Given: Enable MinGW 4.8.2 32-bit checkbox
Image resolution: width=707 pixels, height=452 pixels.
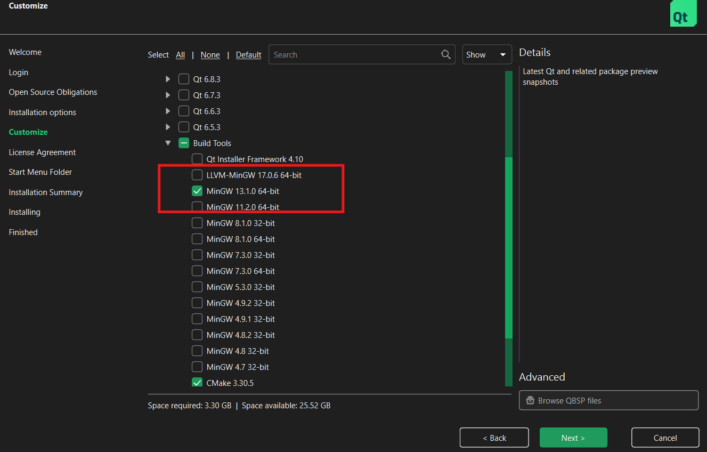Looking at the screenshot, I should tap(197, 335).
